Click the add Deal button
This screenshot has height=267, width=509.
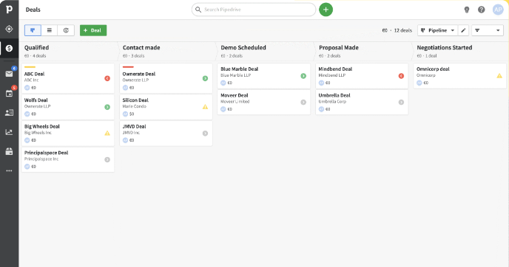pyautogui.click(x=93, y=30)
